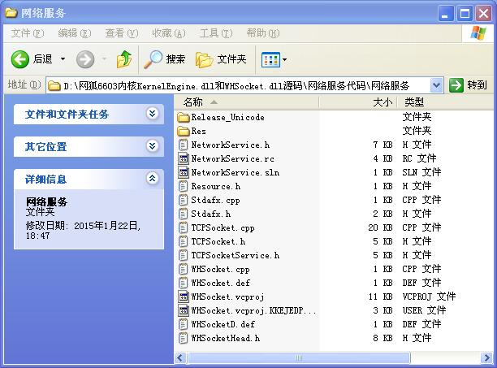Click the Views grid icon

tap(270, 59)
